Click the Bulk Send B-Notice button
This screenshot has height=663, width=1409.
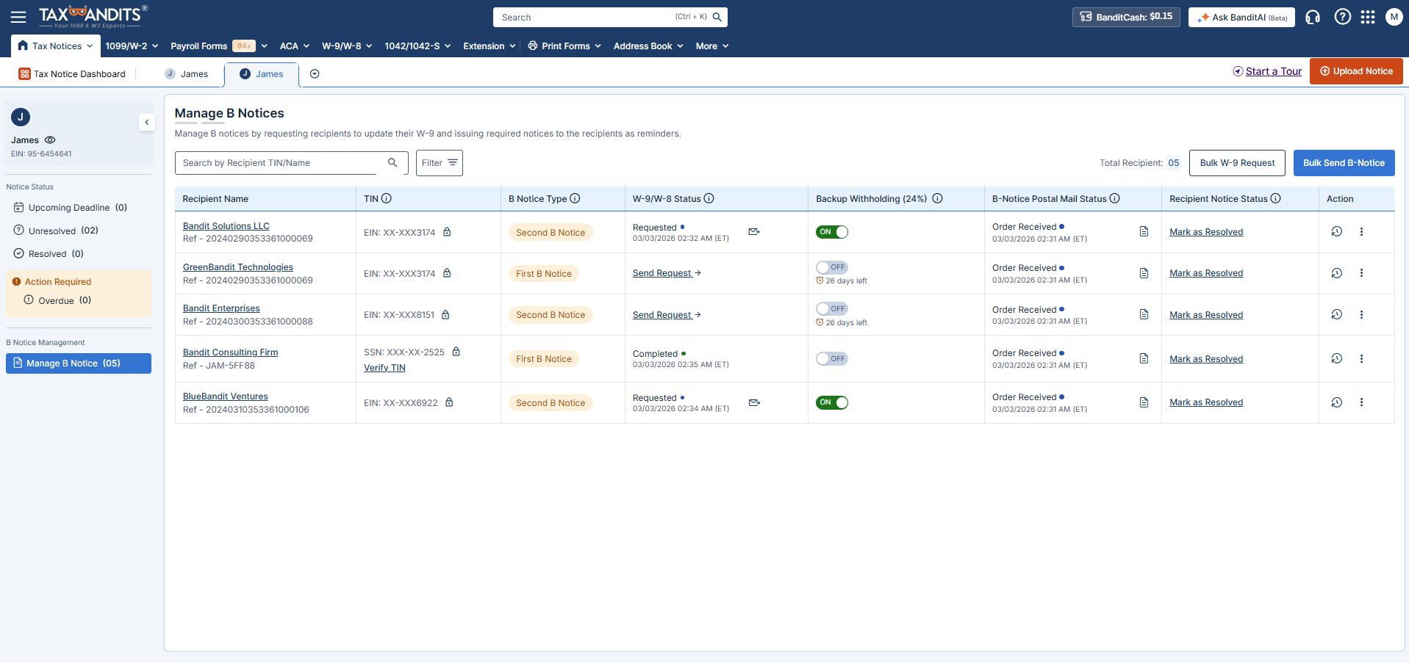click(1344, 163)
